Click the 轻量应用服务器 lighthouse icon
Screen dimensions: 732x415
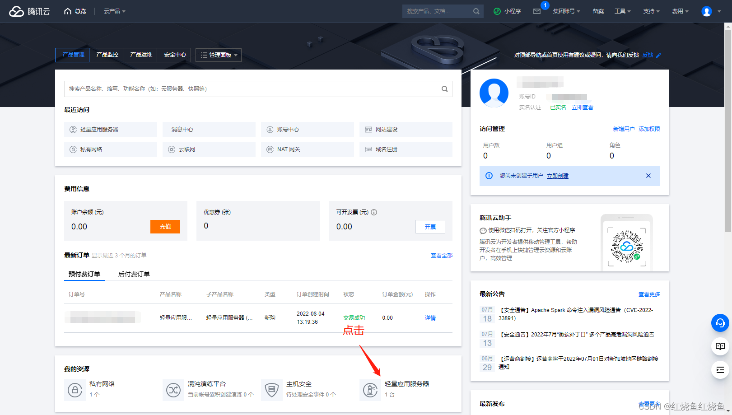pyautogui.click(x=370, y=390)
